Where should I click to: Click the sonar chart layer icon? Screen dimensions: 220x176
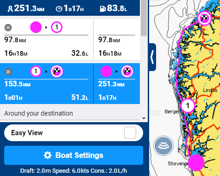[163, 146]
